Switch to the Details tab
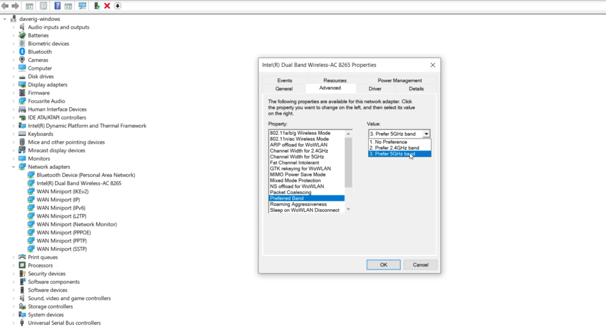The image size is (606, 336). [x=416, y=89]
